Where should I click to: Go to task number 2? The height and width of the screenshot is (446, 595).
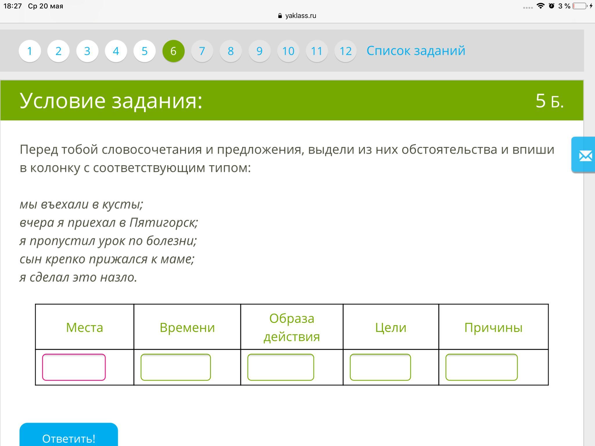click(x=58, y=51)
